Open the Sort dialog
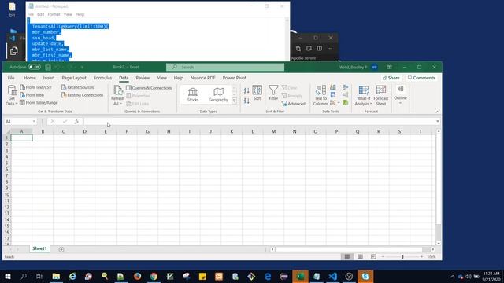Screen dimensions: 504x283 point(258,93)
